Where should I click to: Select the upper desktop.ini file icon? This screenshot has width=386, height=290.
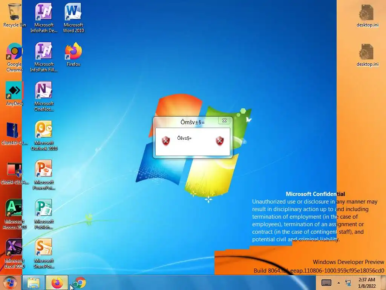coord(367,15)
